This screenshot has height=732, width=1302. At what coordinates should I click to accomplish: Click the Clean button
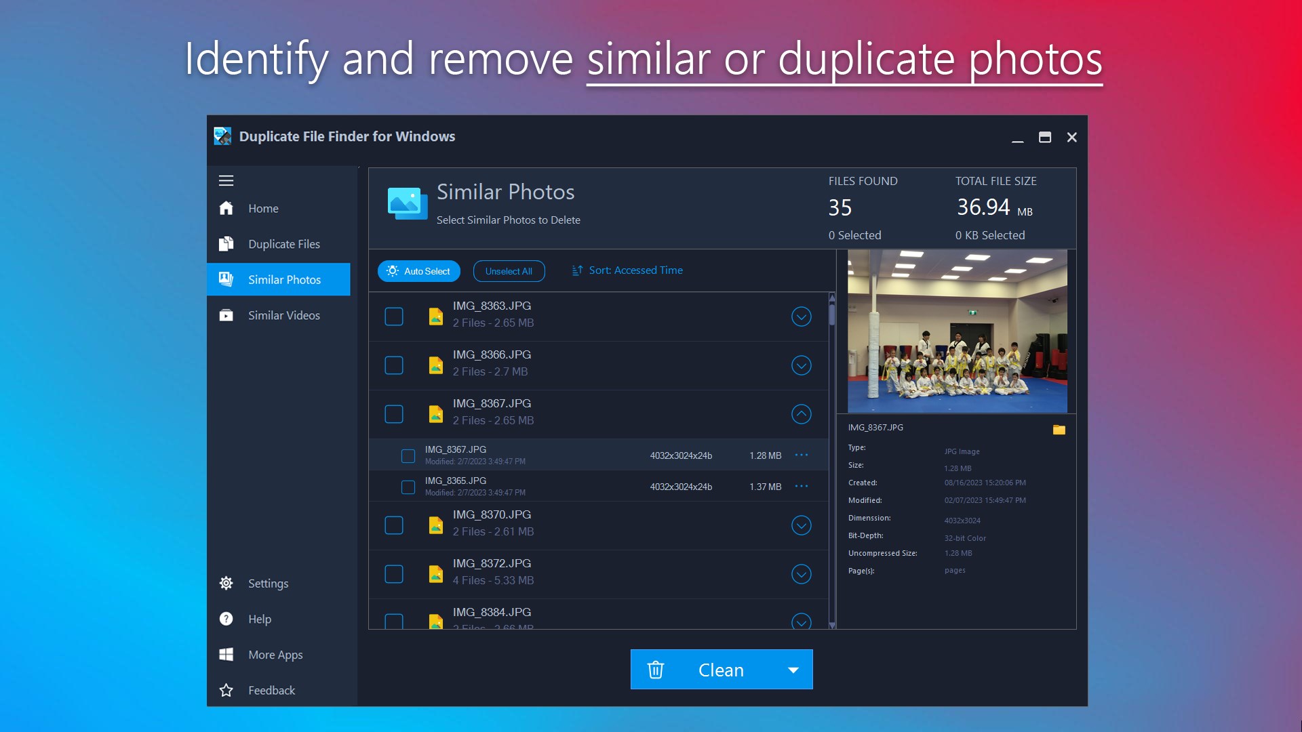(722, 670)
